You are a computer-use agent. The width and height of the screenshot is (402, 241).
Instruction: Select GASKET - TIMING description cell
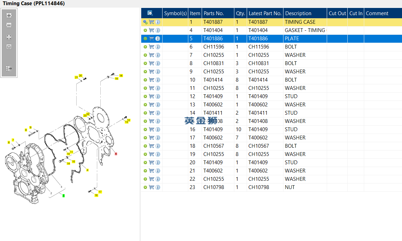pos(305,30)
